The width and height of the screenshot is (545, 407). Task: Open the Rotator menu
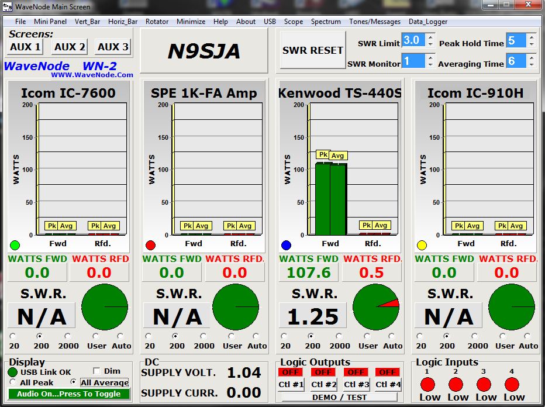pos(157,22)
